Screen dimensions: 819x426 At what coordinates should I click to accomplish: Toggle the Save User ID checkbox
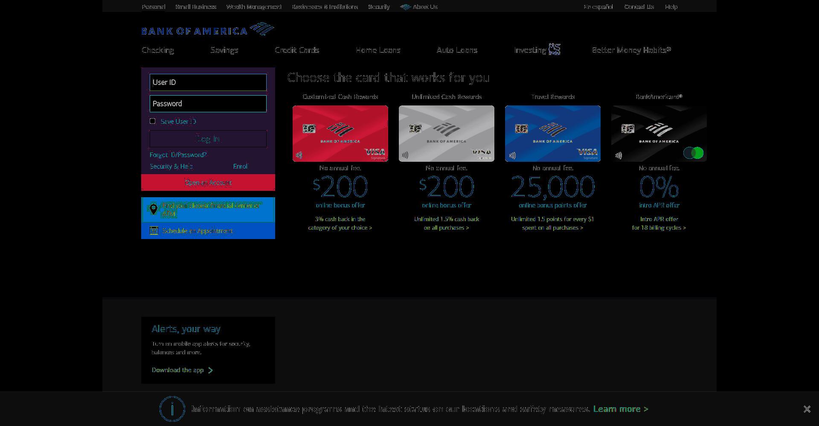coord(153,121)
